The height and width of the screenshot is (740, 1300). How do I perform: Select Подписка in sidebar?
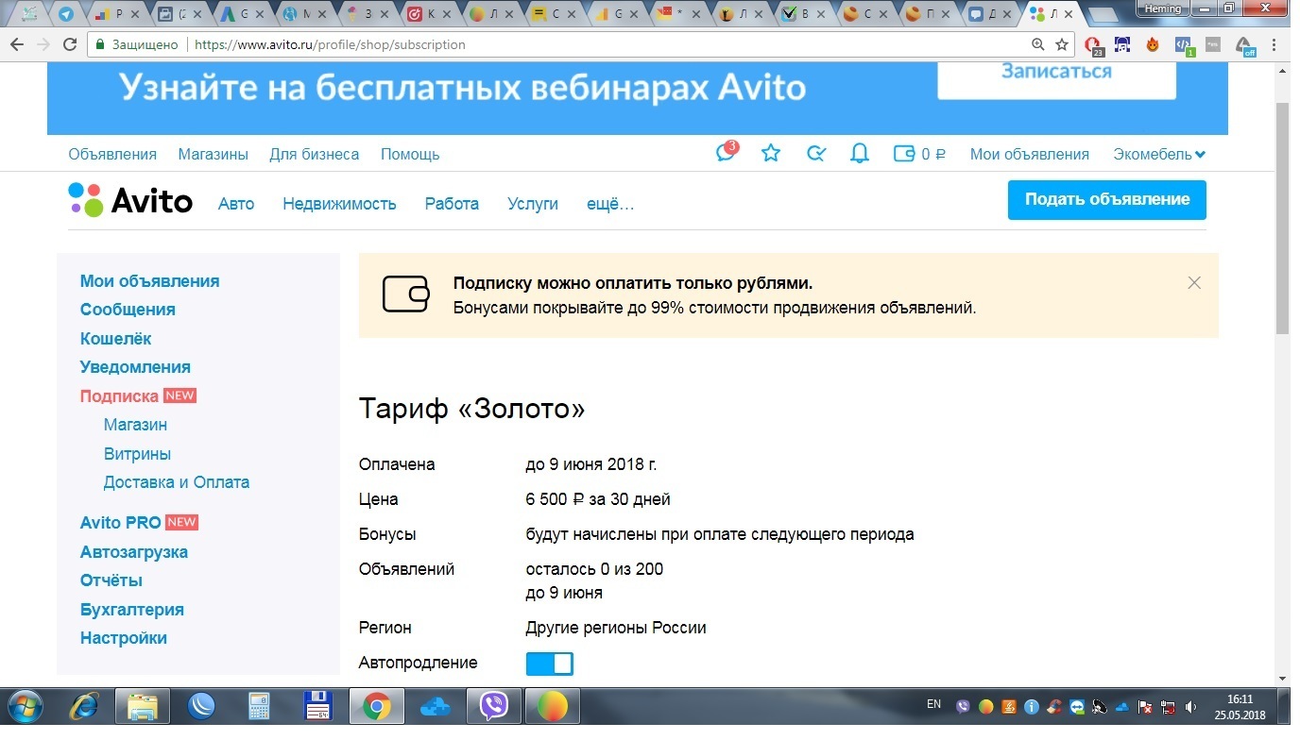tap(119, 396)
